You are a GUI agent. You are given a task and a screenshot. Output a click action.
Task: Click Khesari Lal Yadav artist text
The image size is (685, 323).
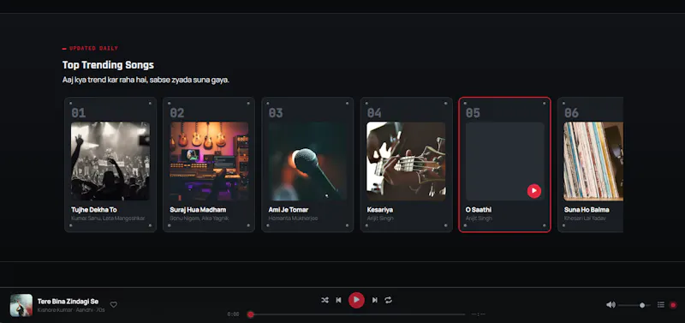(x=585, y=218)
